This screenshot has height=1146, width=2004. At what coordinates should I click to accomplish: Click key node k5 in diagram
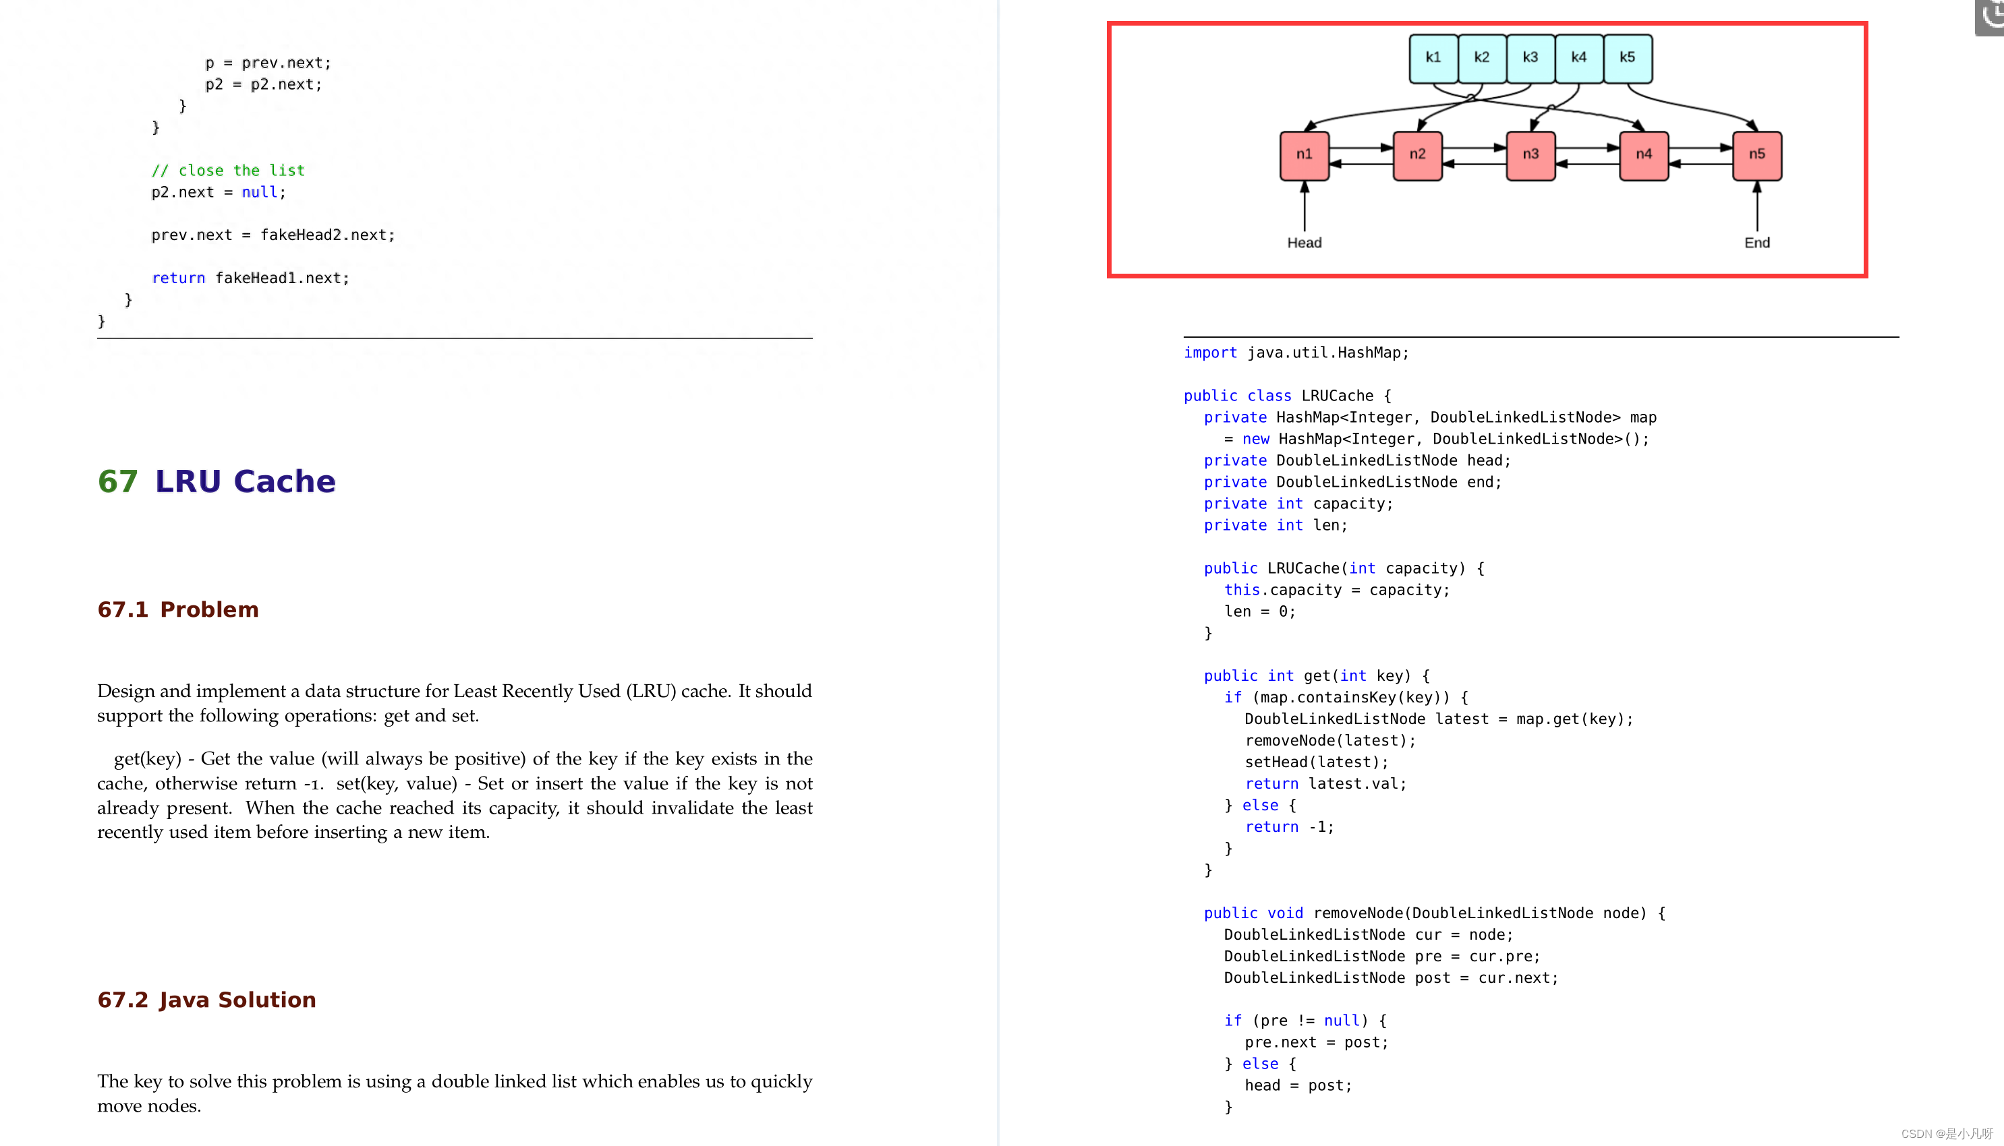click(x=1627, y=58)
